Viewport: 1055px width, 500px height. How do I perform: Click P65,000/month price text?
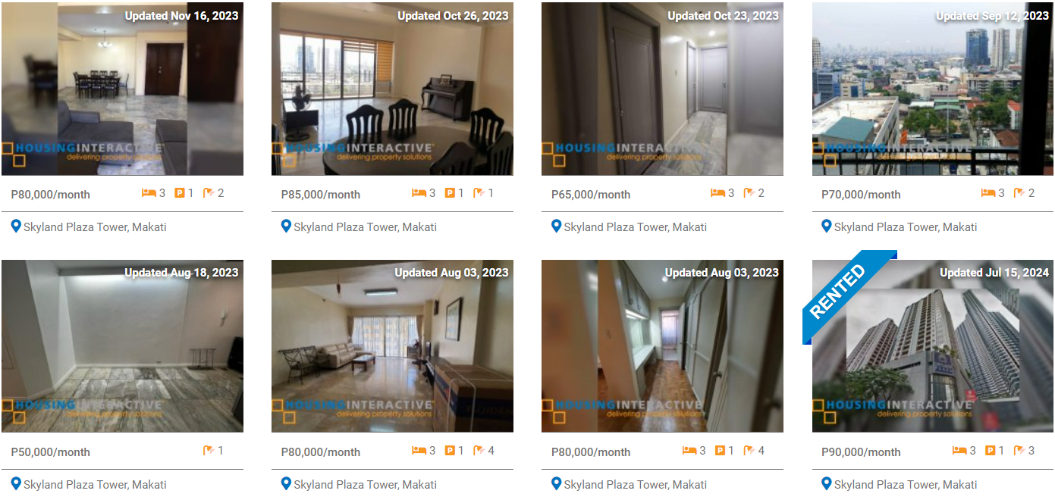click(591, 195)
